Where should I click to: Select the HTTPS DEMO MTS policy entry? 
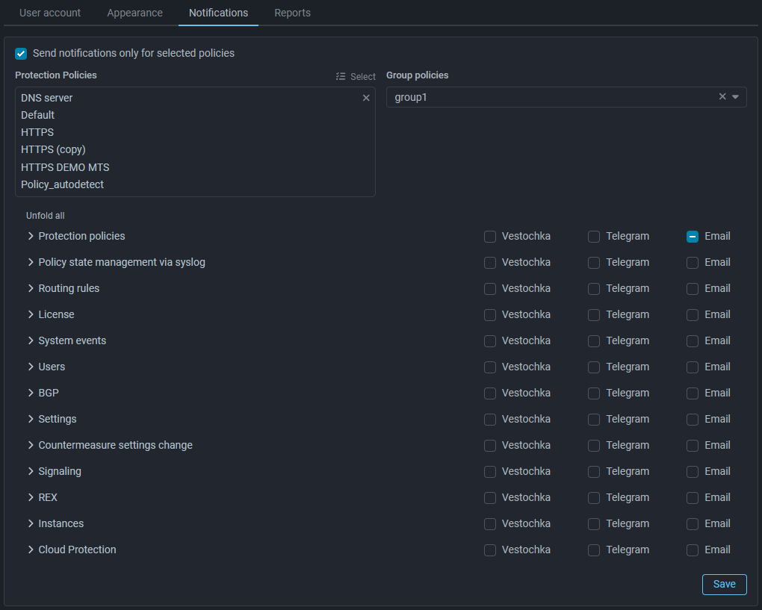pyautogui.click(x=65, y=167)
